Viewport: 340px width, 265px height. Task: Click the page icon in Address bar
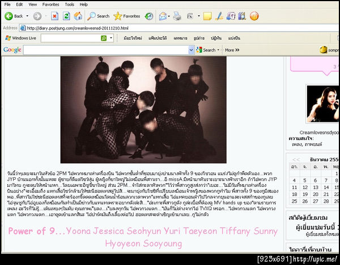[x=23, y=28]
